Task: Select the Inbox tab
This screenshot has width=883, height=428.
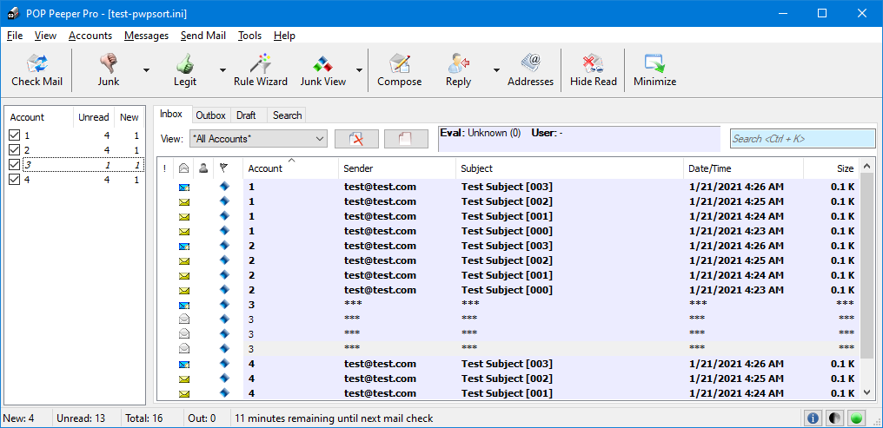Action: click(x=171, y=115)
